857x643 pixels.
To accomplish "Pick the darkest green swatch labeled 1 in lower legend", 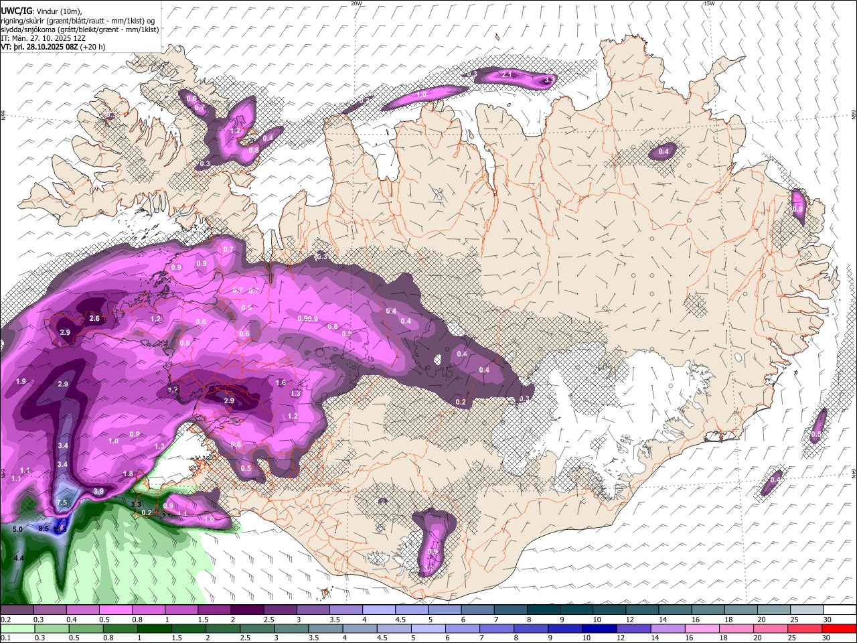I will 154,628.
